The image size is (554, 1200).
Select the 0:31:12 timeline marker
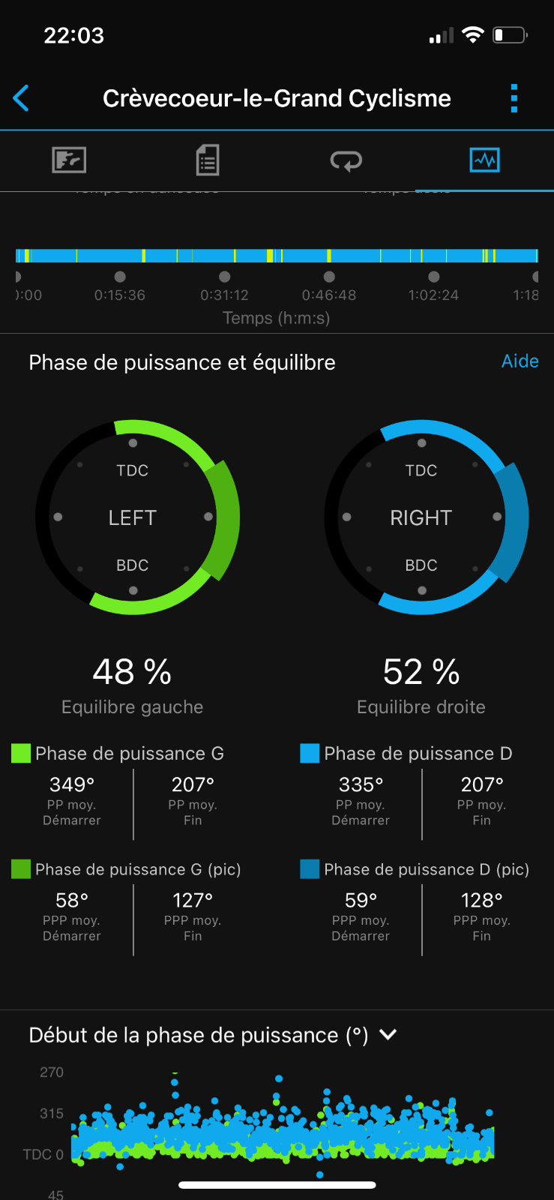(224, 277)
